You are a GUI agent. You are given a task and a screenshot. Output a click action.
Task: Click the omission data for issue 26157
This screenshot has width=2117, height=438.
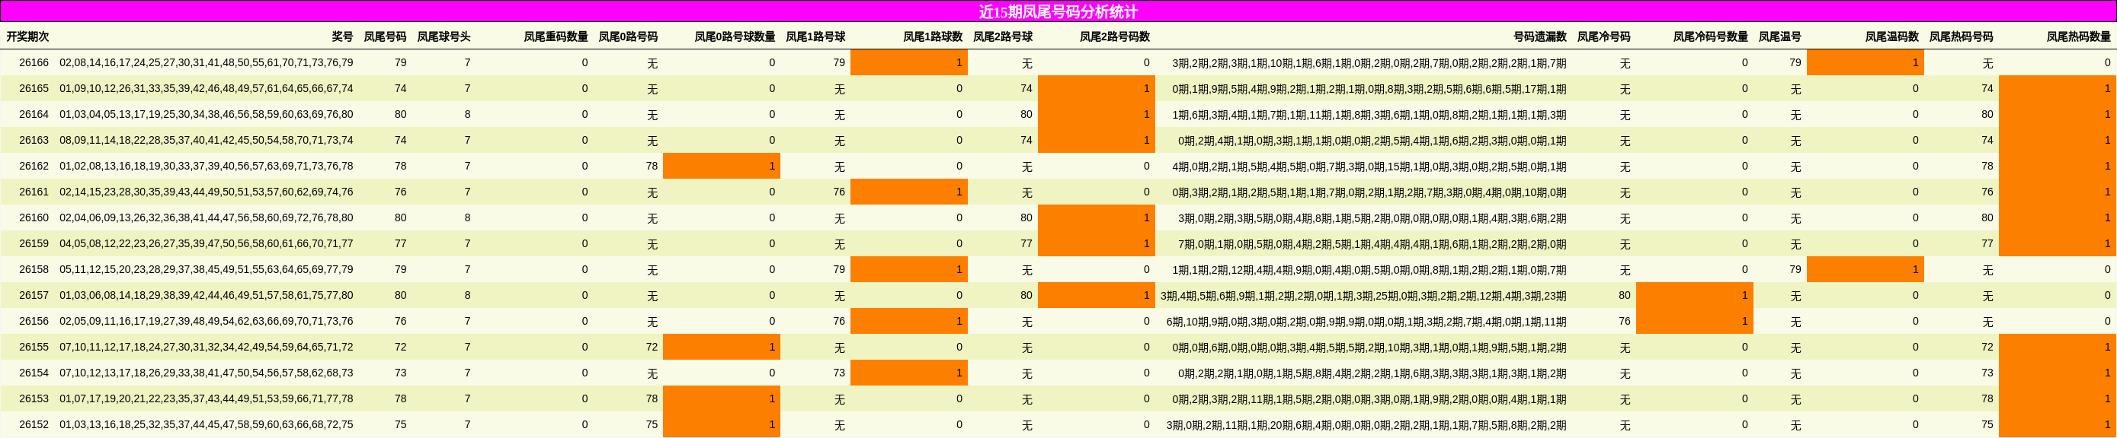pyautogui.click(x=1363, y=296)
